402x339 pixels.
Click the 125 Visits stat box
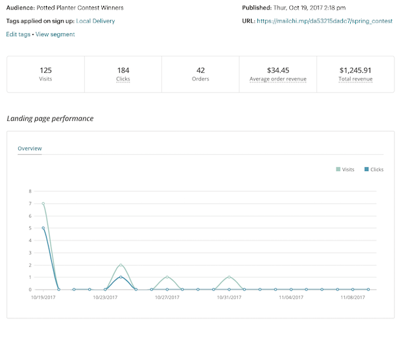pos(45,74)
